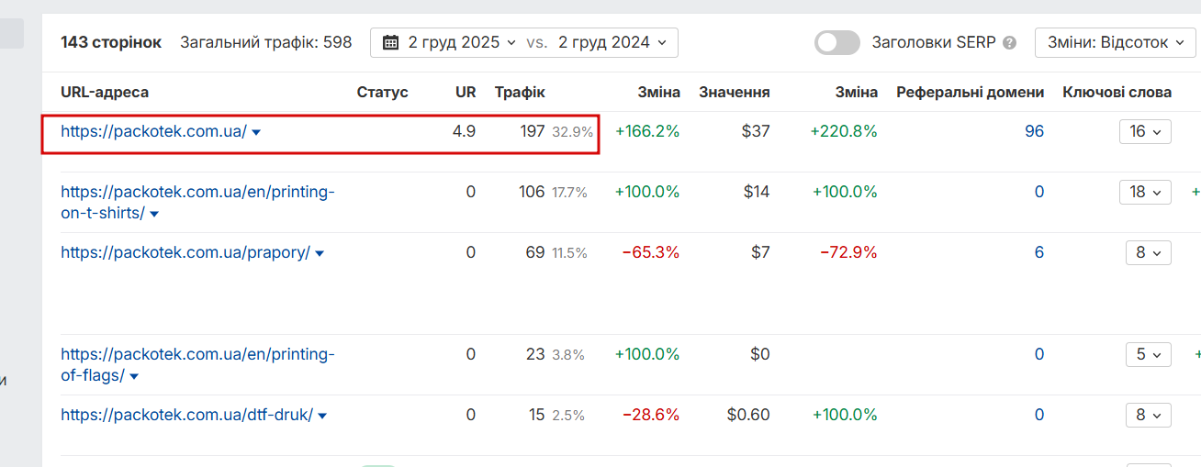Click the traffic change −28.6%
This screenshot has height=467, width=1201.
coord(651,415)
